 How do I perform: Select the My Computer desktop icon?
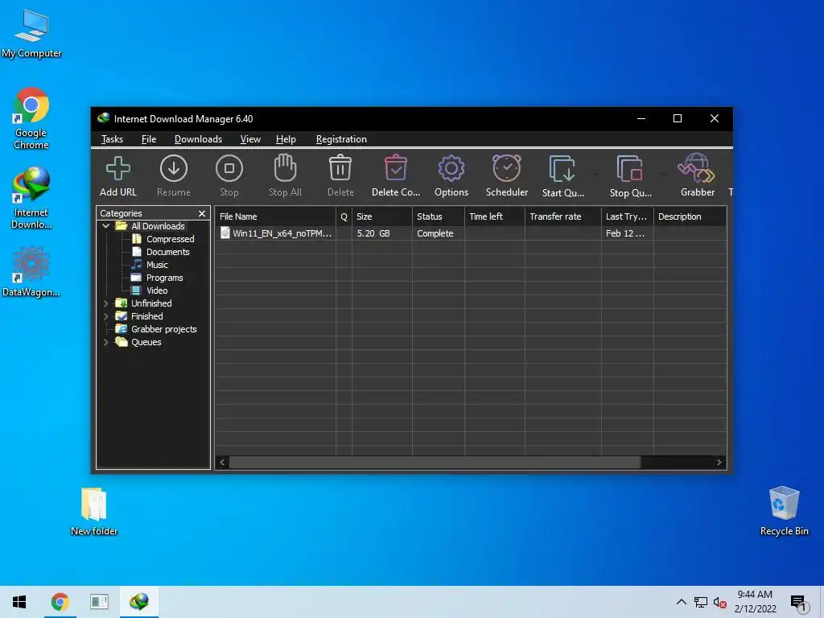pyautogui.click(x=31, y=34)
